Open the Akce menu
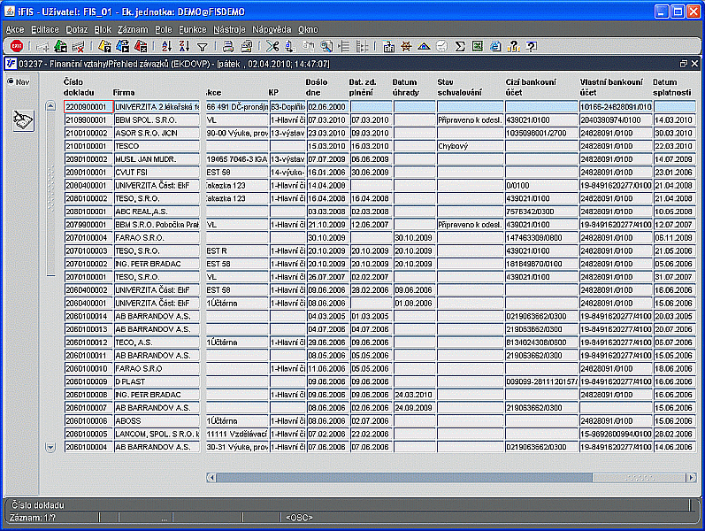 click(15, 29)
